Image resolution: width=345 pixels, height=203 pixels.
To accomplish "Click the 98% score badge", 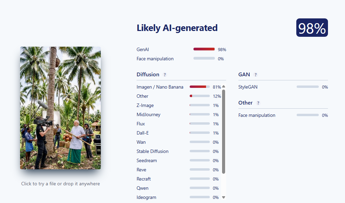I will 312,28.
